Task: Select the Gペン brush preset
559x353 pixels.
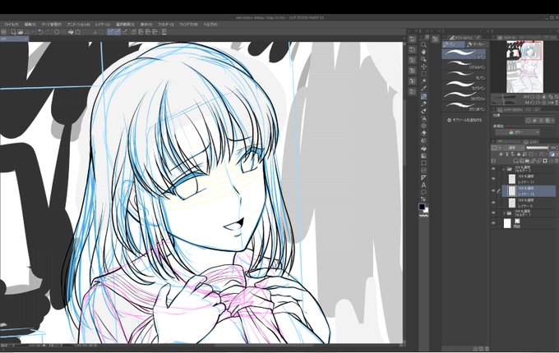Action: pyautogui.click(x=464, y=53)
